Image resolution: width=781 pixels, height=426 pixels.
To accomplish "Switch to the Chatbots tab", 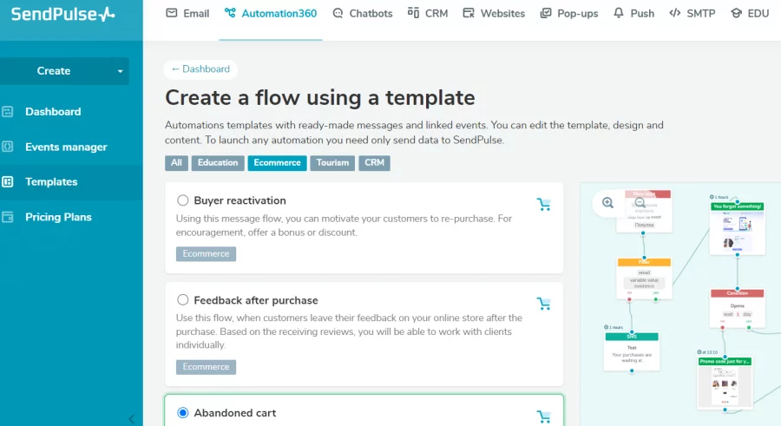I will [x=362, y=14].
